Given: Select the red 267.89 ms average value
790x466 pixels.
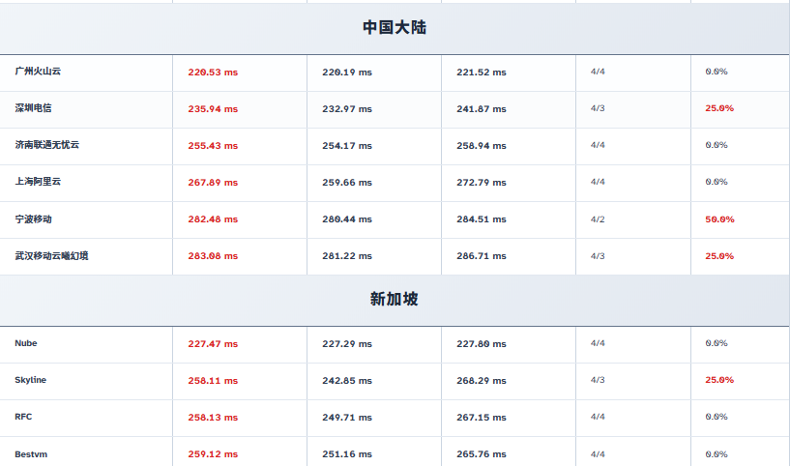Looking at the screenshot, I should (213, 183).
